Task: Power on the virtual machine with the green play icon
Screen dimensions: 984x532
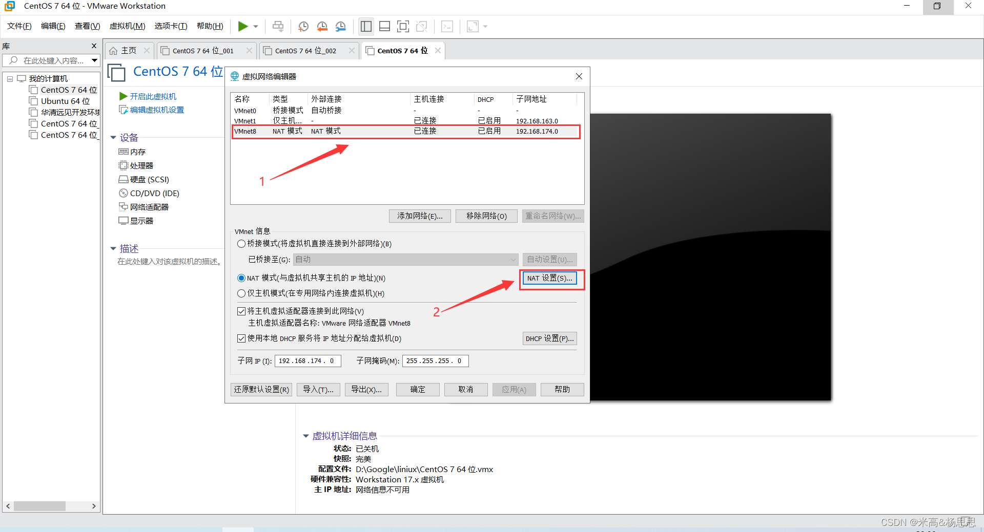Action: pyautogui.click(x=243, y=26)
